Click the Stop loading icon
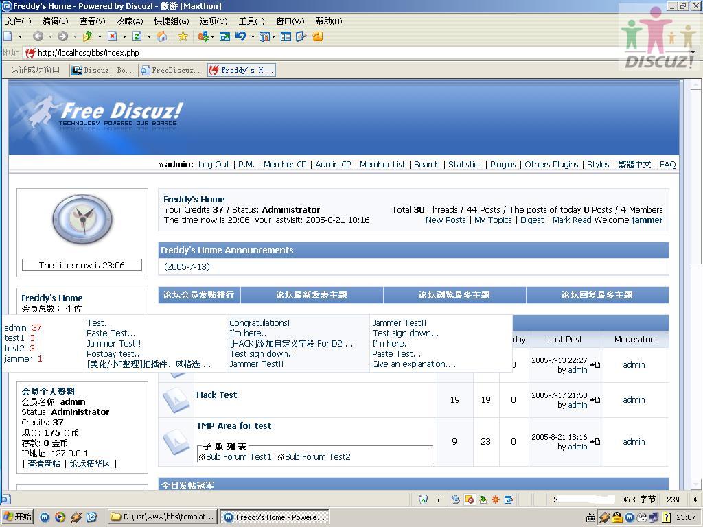The height and width of the screenshot is (527, 703). click(113, 36)
